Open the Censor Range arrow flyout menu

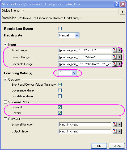coord(119,57)
